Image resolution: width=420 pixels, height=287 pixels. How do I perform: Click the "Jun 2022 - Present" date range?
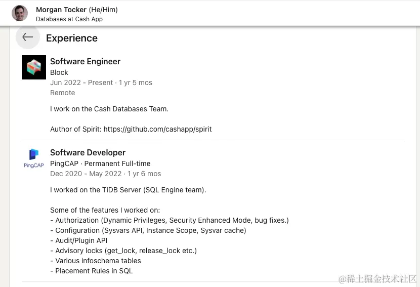[x=81, y=83]
